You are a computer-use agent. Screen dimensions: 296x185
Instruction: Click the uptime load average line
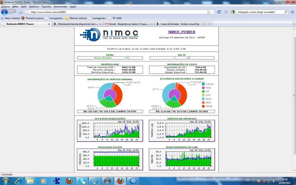coord(146,49)
